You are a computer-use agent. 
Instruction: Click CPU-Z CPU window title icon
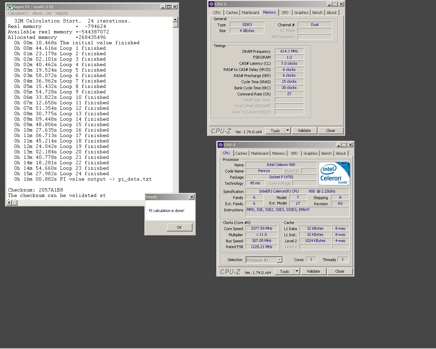220,145
